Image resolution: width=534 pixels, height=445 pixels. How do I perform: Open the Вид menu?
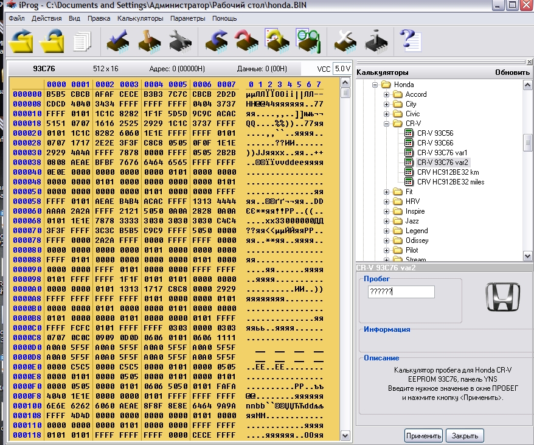pos(74,18)
